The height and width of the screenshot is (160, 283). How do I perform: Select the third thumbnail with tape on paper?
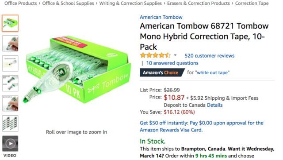pos(10,63)
